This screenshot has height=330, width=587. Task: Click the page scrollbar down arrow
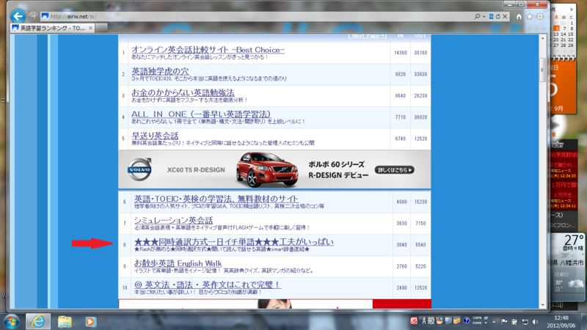coord(543,305)
